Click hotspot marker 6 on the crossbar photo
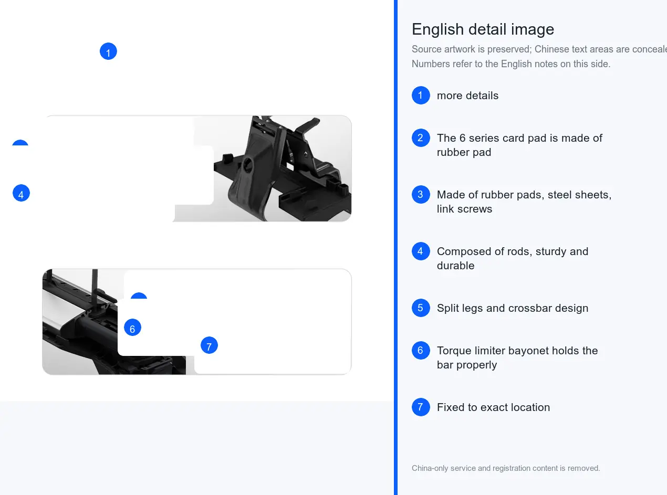This screenshot has width=667, height=495. pos(132,328)
